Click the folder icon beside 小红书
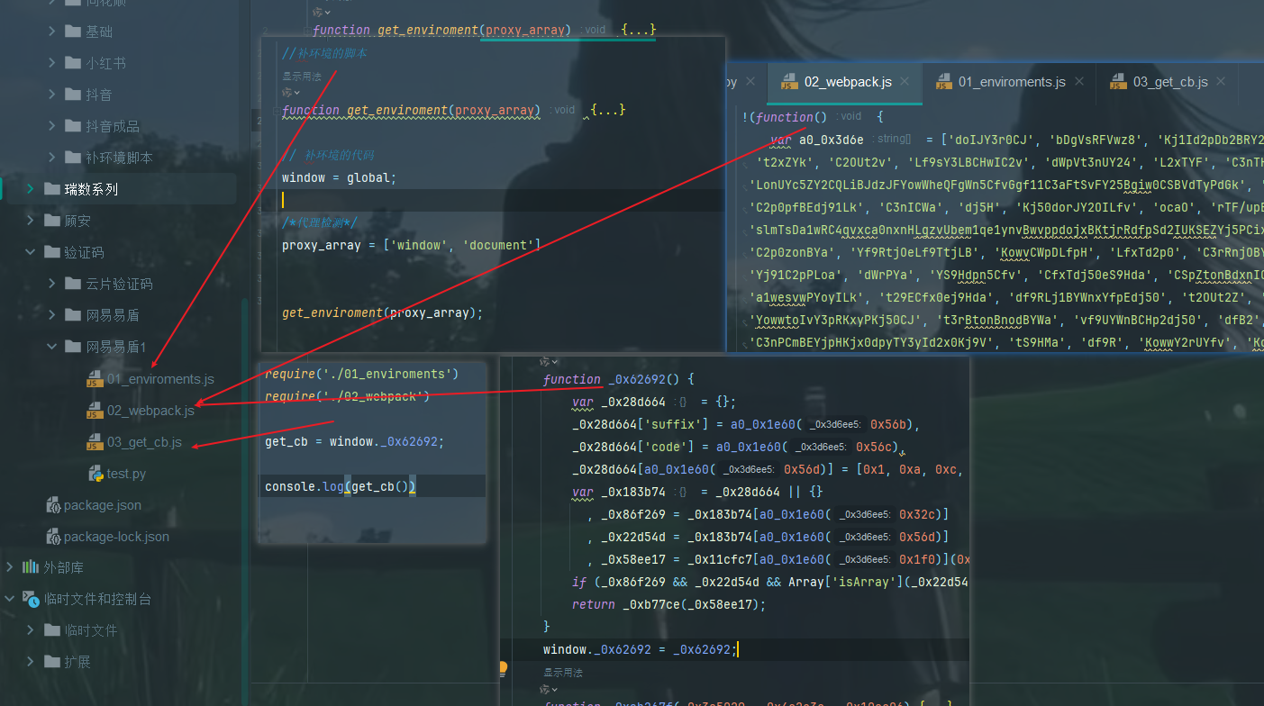This screenshot has height=706, width=1264. coord(73,63)
